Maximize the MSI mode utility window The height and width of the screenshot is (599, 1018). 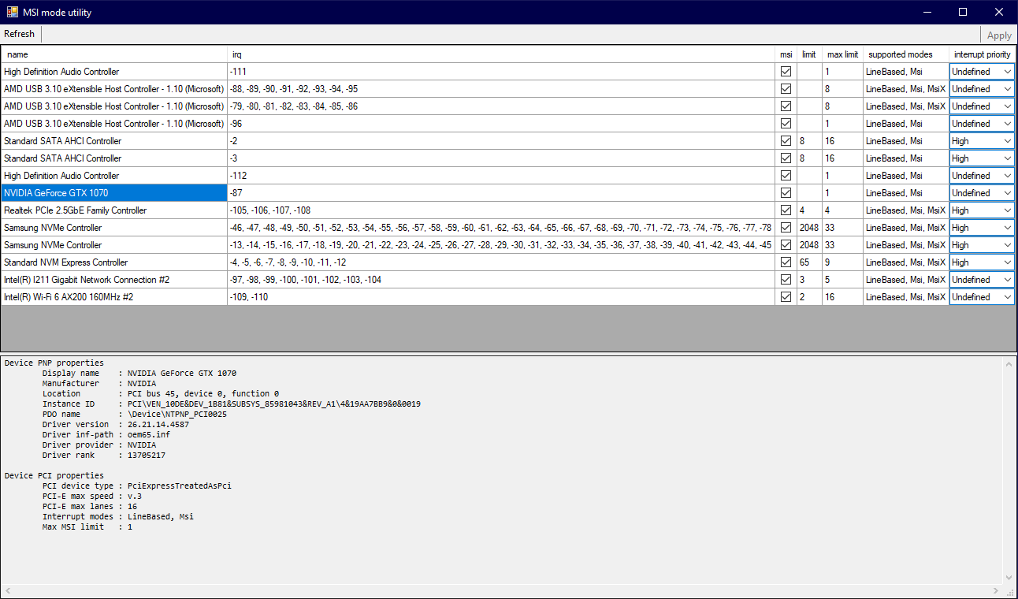963,12
